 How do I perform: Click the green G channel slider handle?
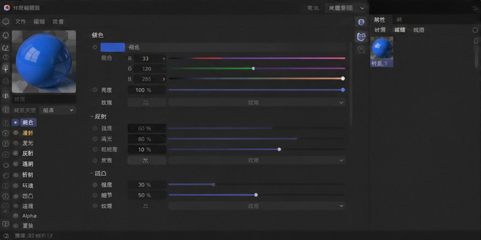[x=253, y=68]
